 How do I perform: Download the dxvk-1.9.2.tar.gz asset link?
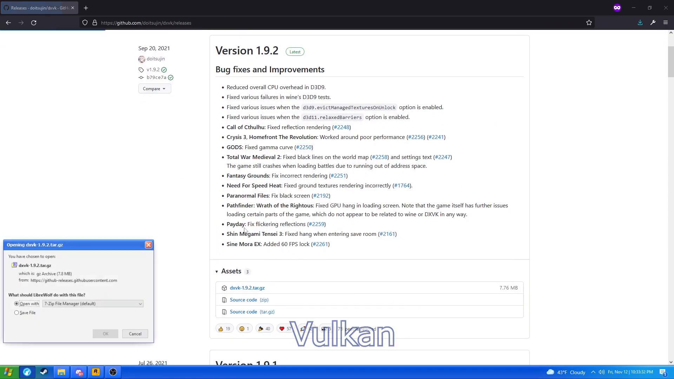pos(247,288)
